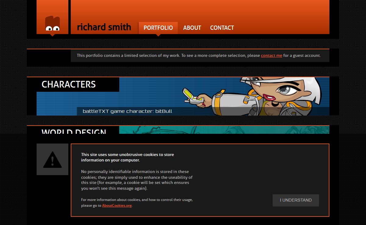Screen dimensions: 366x225
Task: Click the "battleTXT game character: bitBull" caption
Action: coord(127,111)
